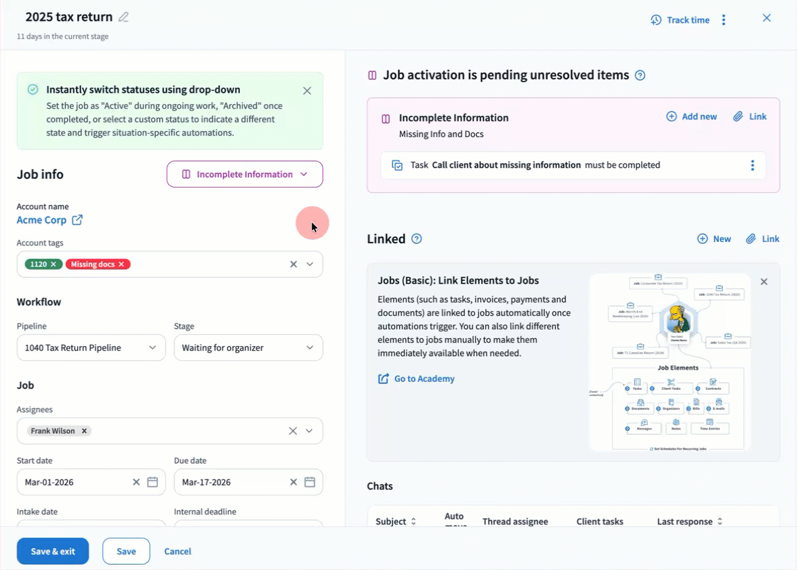Click help icon next to Linked heading

417,239
